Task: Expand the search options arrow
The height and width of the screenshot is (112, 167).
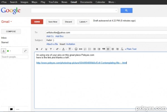Action: pyautogui.click(x=116, y=11)
